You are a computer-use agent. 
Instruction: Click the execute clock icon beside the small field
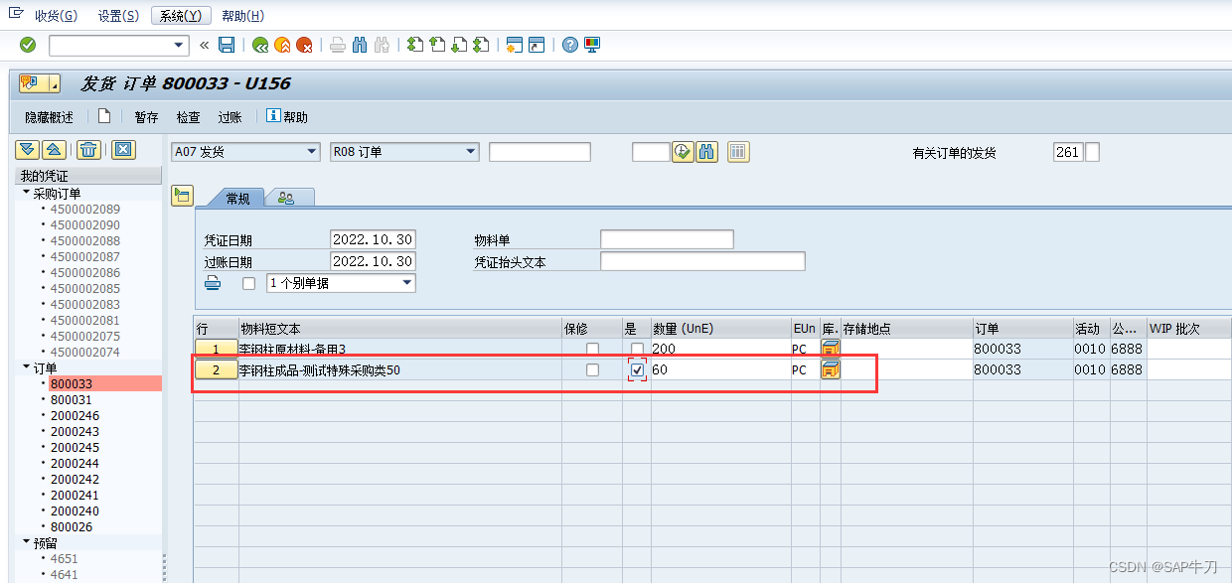pos(683,152)
